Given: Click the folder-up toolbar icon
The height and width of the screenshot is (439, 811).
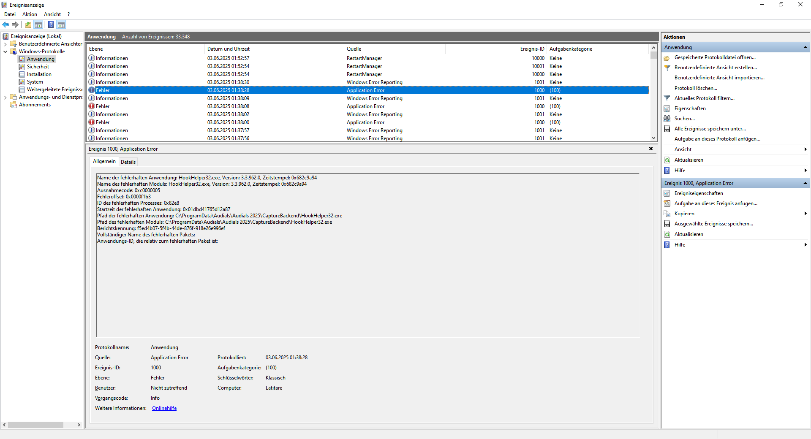Looking at the screenshot, I should (x=28, y=24).
